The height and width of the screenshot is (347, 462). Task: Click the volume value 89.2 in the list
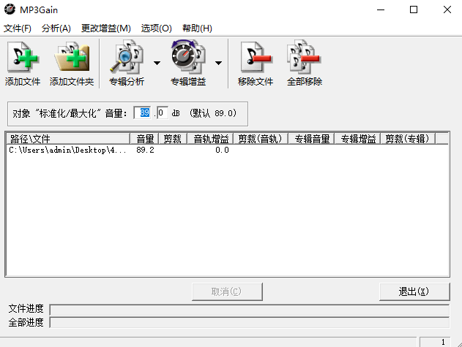(145, 150)
